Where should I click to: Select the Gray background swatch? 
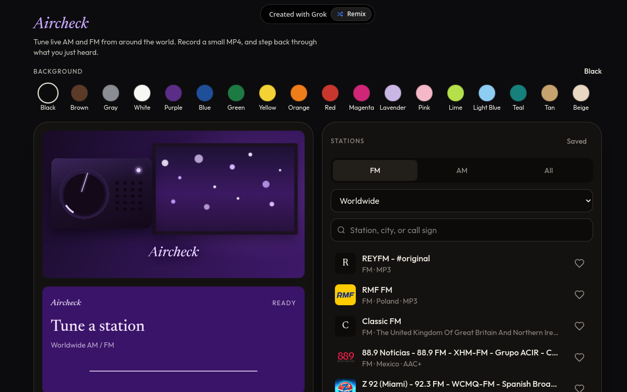(x=111, y=93)
